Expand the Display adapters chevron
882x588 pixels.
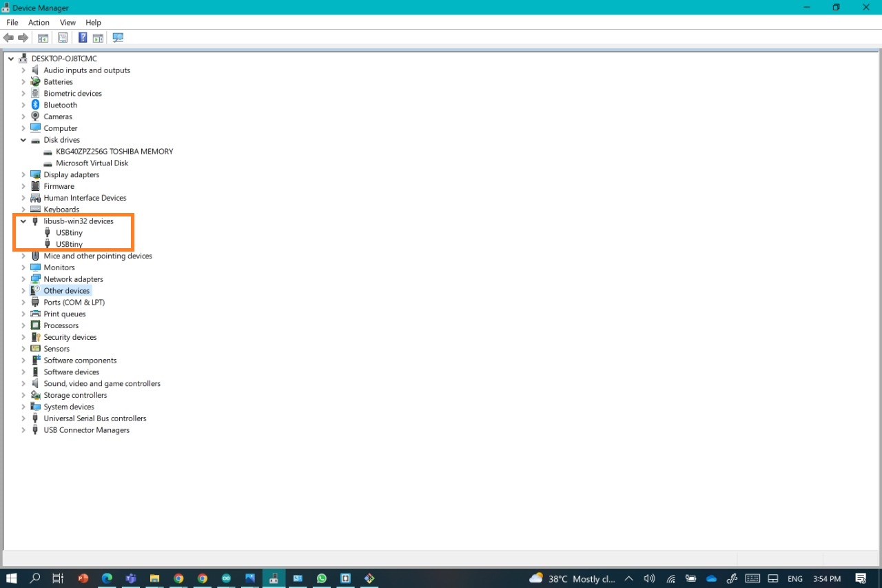pos(23,175)
